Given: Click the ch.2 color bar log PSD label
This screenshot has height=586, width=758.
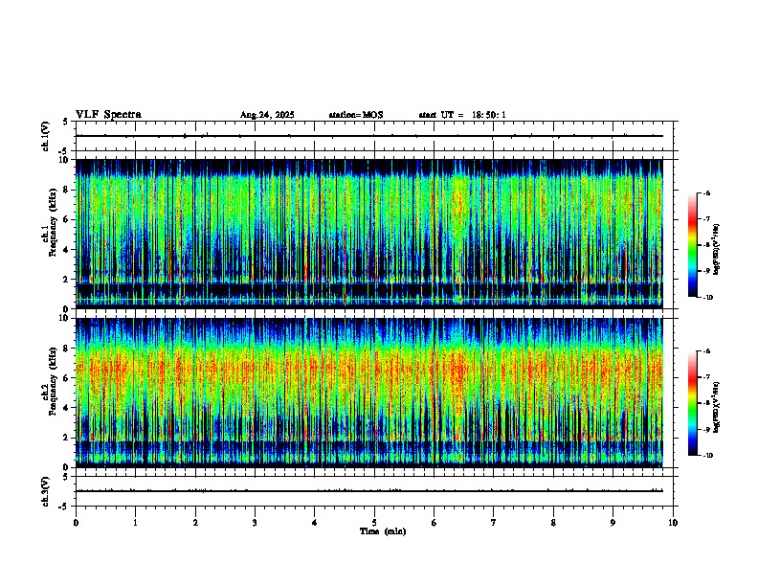Looking at the screenshot, I should [717, 408].
